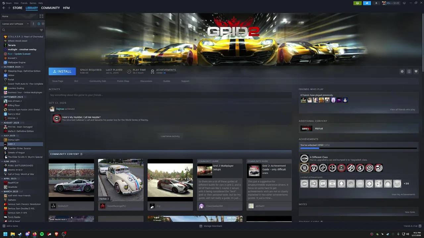Open Discord from the taskbar
Screen dimensions: 424x238
27,234
